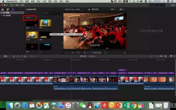This screenshot has height=110, width=176.
Task: Select the first video clip with red banners
Action: (x=26, y=80)
